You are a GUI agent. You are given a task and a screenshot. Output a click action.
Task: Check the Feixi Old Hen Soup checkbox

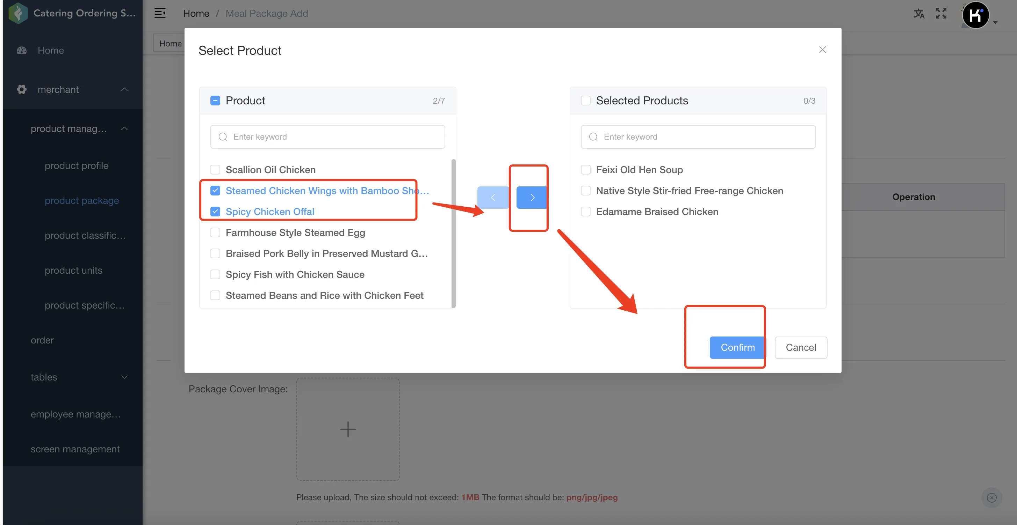point(585,170)
